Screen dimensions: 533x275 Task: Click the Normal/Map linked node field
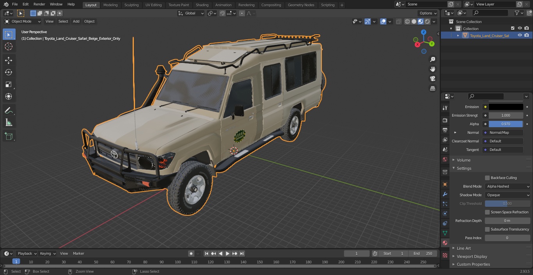(503, 133)
